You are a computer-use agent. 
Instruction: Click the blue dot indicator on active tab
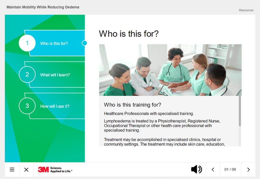84,43
